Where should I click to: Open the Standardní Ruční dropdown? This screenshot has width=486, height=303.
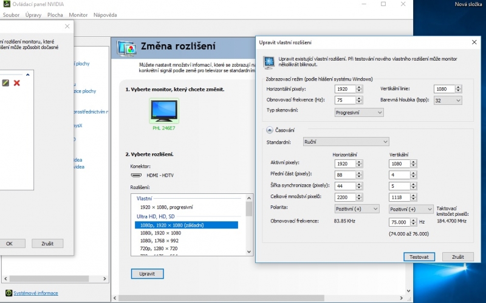[346, 142]
